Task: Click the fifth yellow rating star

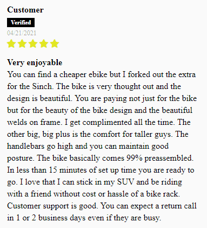Action: (x=55, y=43)
